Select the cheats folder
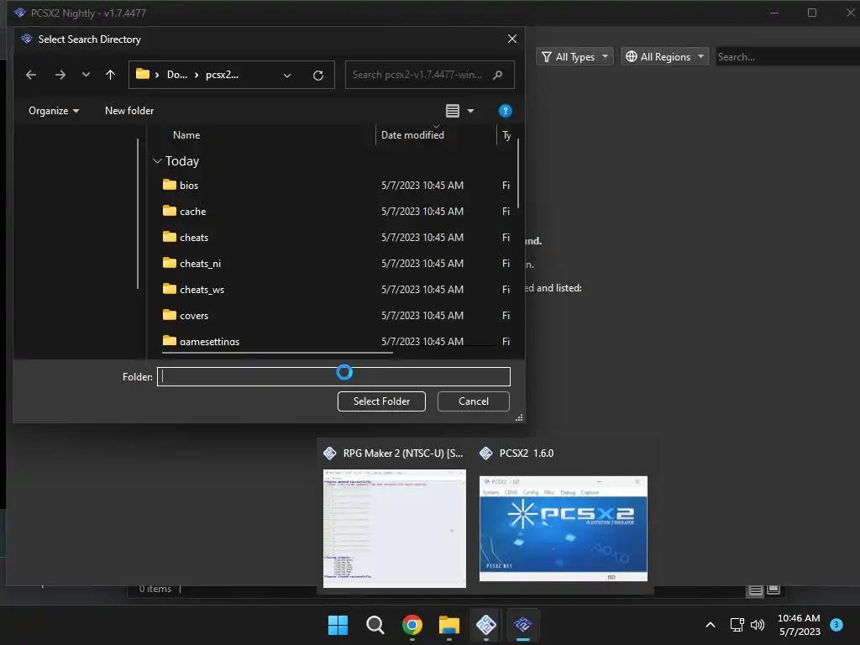 tap(186, 238)
